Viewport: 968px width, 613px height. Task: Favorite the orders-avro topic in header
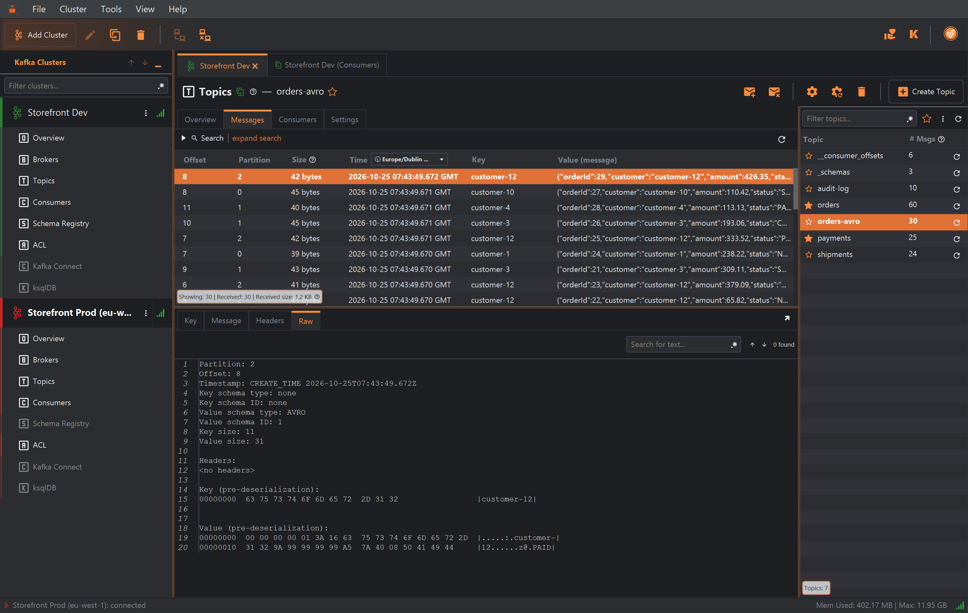click(332, 92)
